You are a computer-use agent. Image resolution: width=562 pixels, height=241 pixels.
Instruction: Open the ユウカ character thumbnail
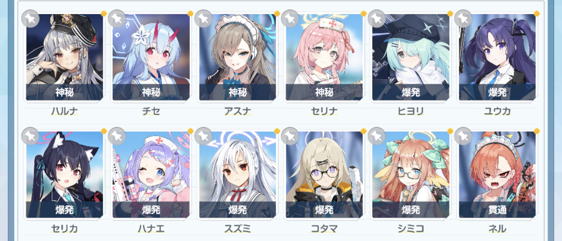coord(497,57)
